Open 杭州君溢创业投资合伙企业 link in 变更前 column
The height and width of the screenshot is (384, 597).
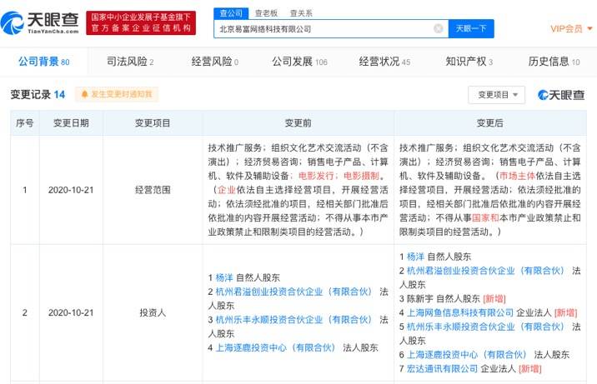[293, 292]
